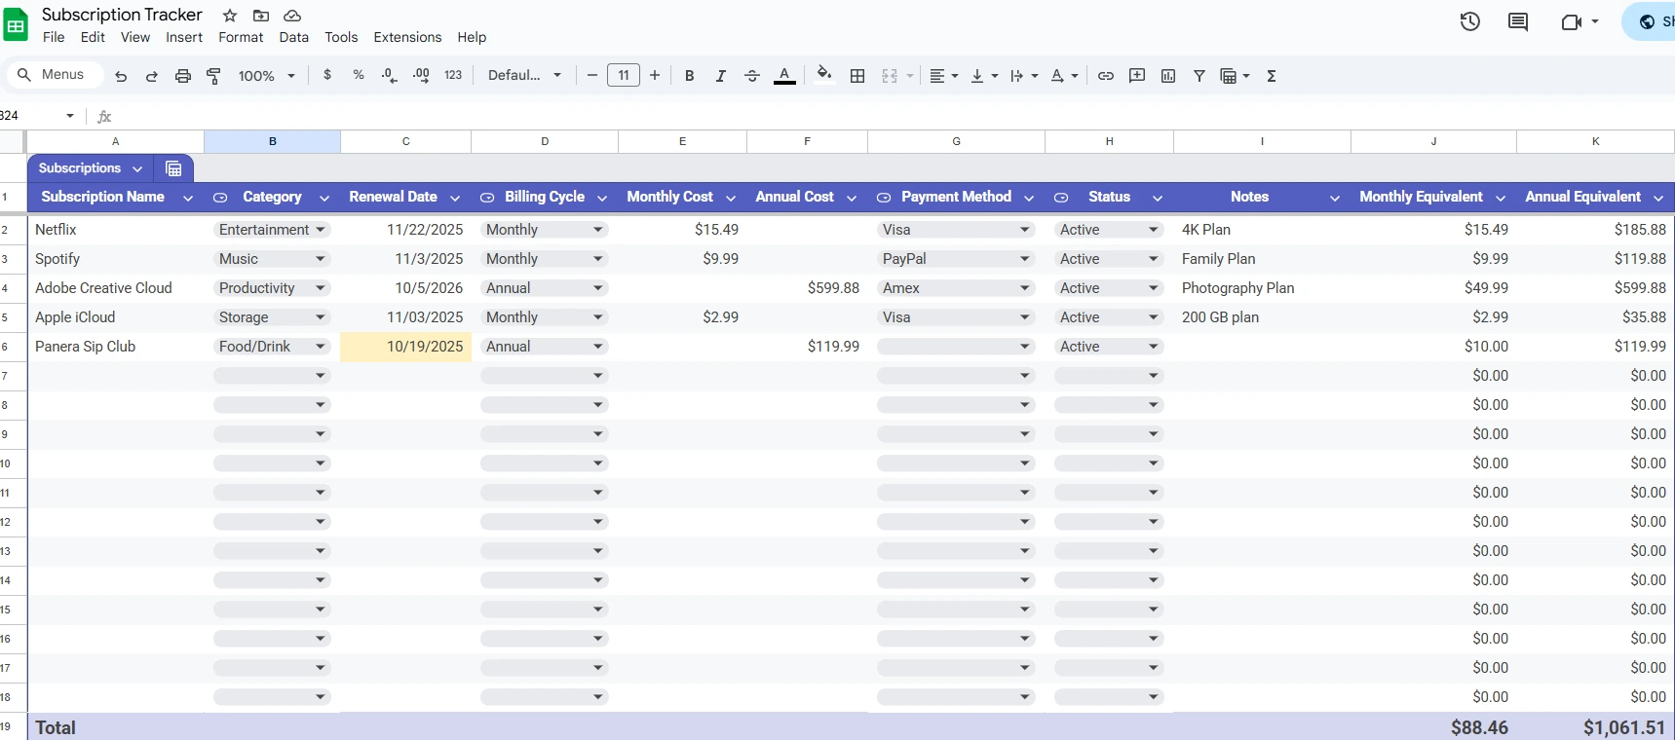The image size is (1675, 740).
Task: Decrease font size with minus button
Action: click(x=591, y=75)
